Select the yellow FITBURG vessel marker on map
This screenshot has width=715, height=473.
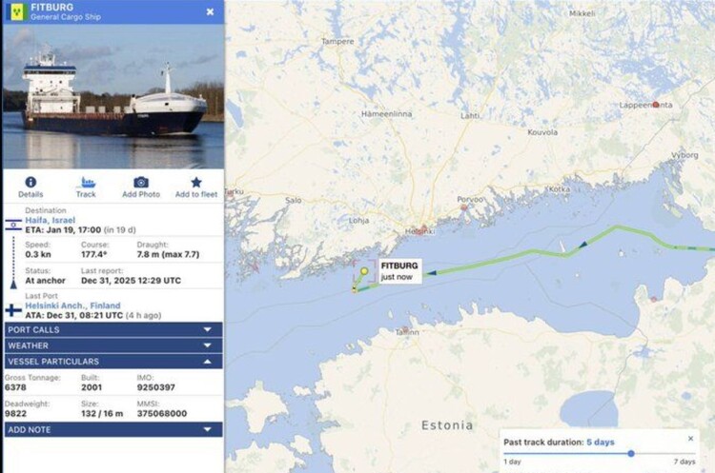click(364, 271)
